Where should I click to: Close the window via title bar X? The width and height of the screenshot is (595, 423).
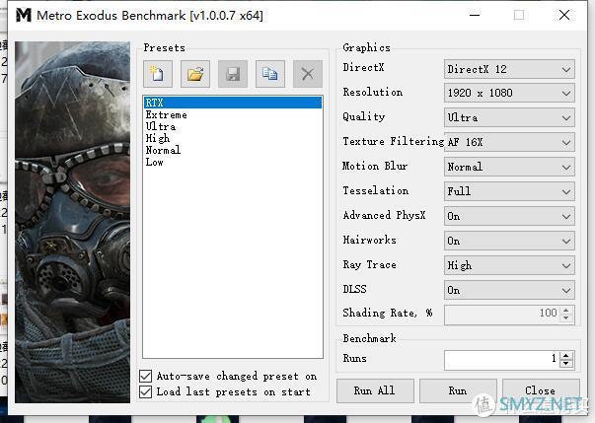564,15
